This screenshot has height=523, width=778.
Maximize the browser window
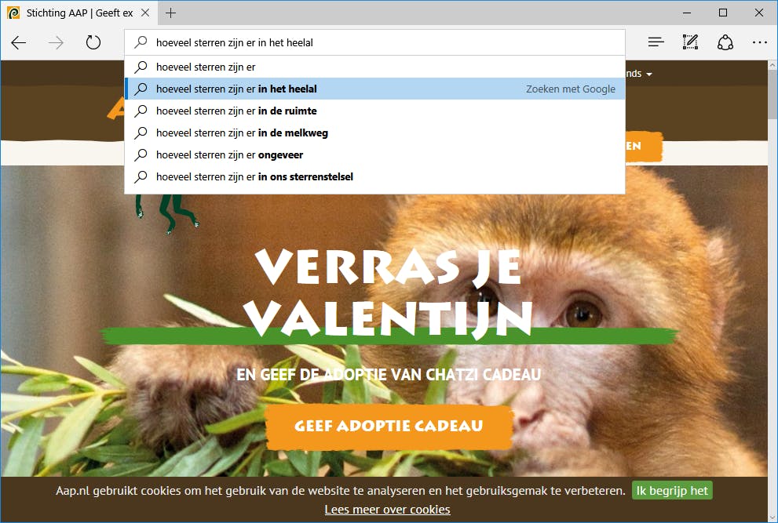(723, 13)
